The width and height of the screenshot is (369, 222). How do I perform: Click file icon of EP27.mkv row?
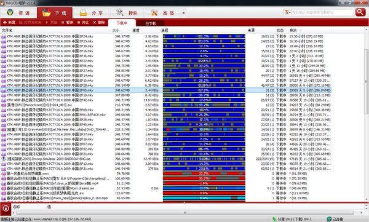click(4, 71)
